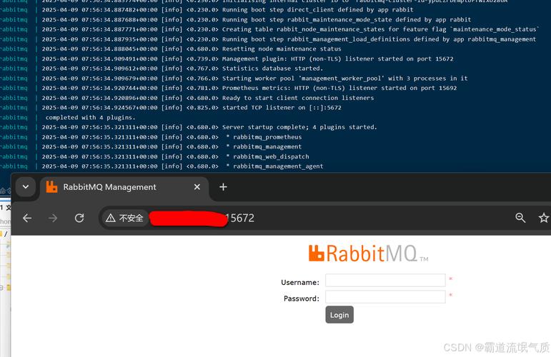Click the Prometheus metrics port 15692 log line
The image size is (551, 357).
point(339,88)
